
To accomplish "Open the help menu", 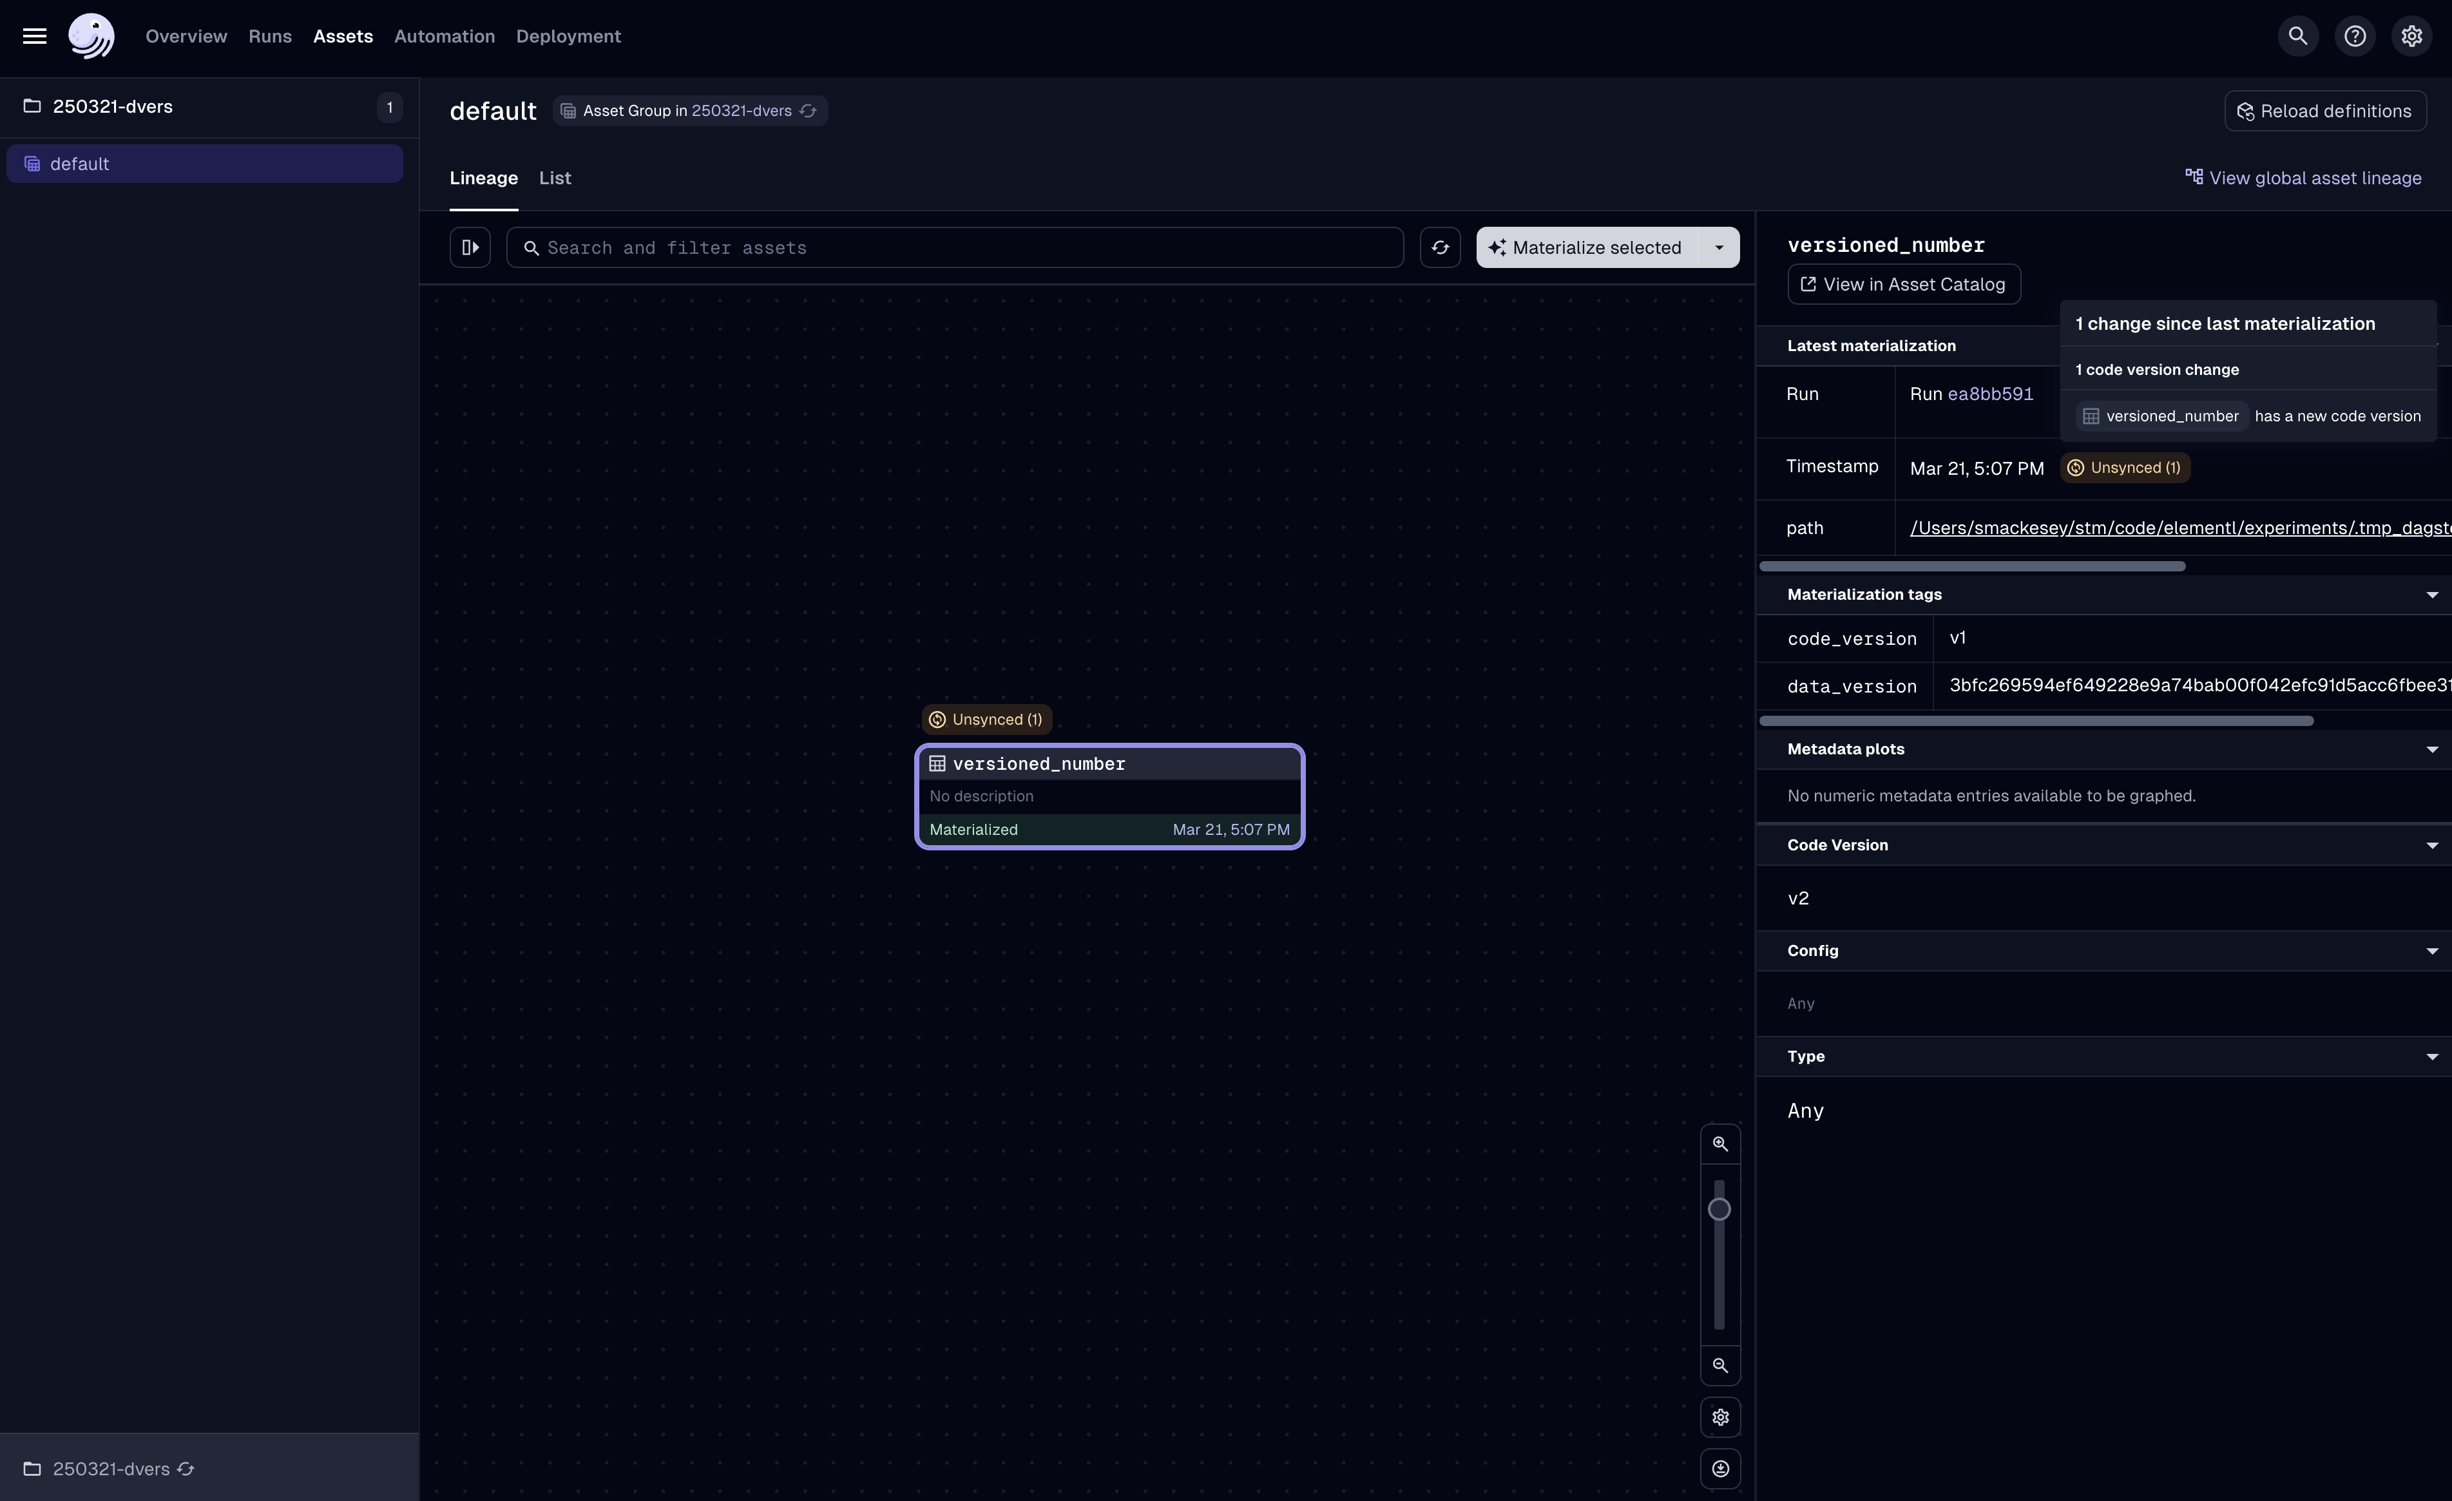I will (x=2355, y=36).
